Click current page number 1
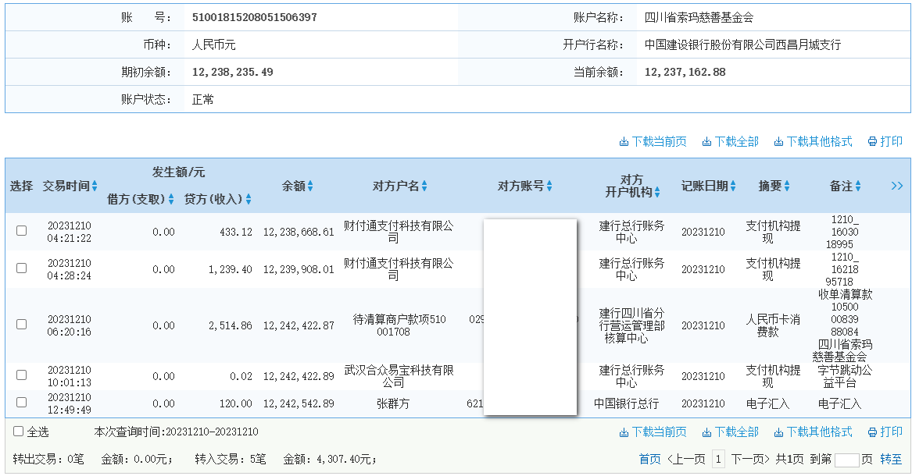912x476 pixels. click(718, 459)
